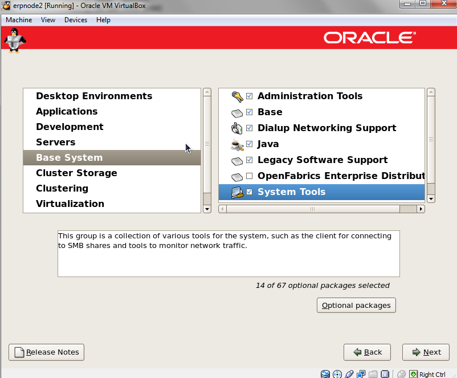Open the Devices menu
The height and width of the screenshot is (378, 457).
point(76,20)
